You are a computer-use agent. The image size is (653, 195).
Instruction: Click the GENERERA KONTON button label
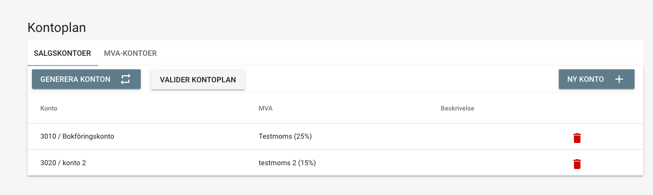click(x=75, y=79)
